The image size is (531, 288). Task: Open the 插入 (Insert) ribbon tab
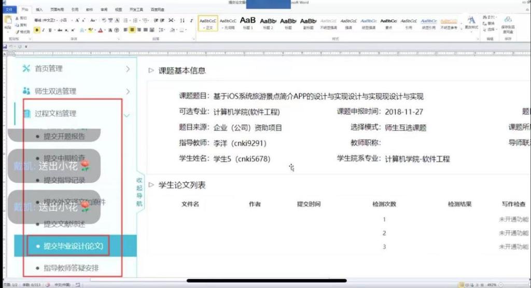[x=40, y=9]
